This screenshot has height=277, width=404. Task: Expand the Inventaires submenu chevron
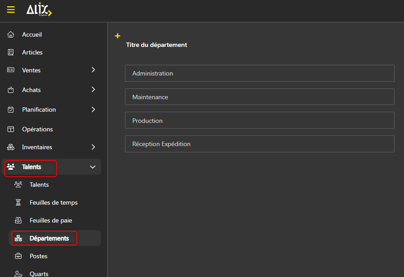(x=93, y=147)
